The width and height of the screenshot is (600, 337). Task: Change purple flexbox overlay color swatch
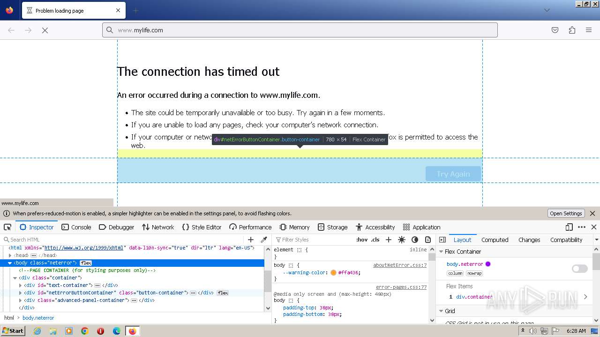(x=488, y=264)
